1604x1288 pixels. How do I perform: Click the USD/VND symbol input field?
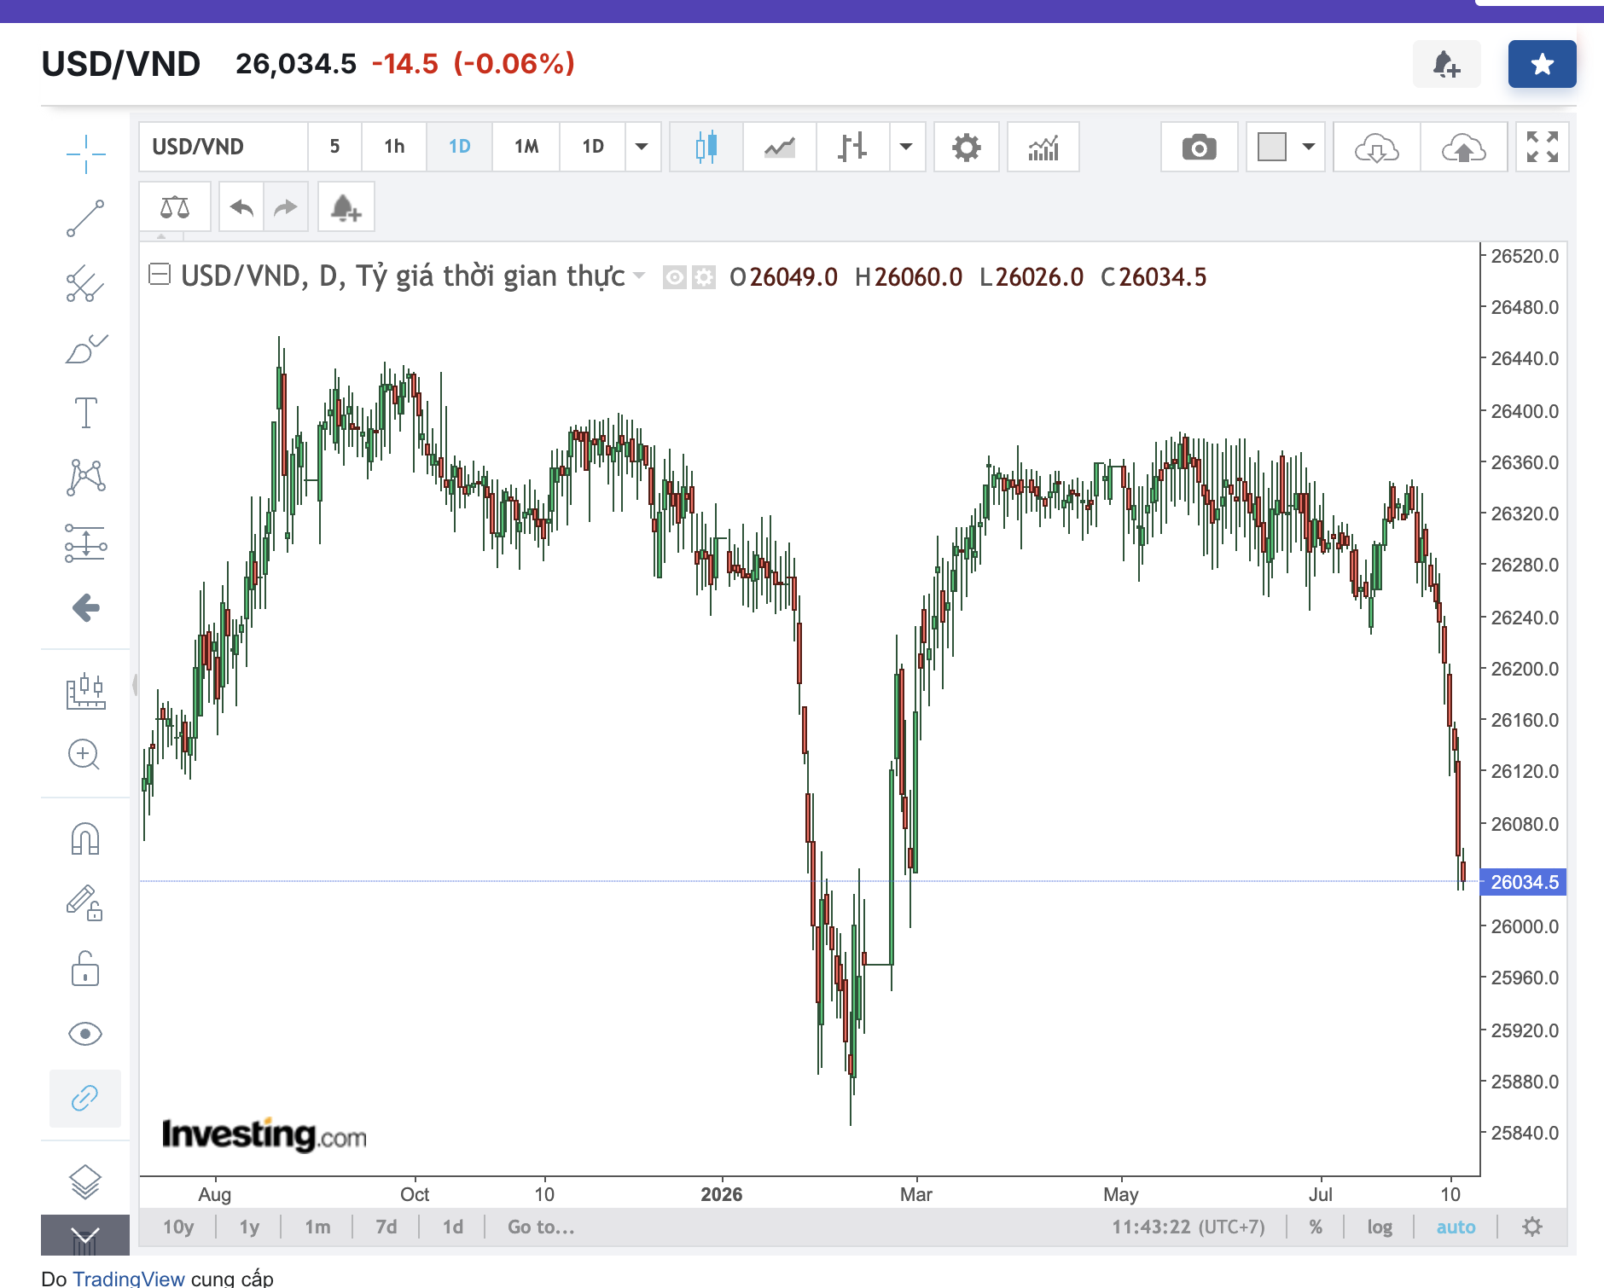point(224,147)
